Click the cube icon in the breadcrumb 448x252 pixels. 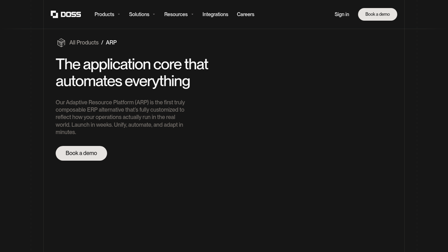click(61, 43)
